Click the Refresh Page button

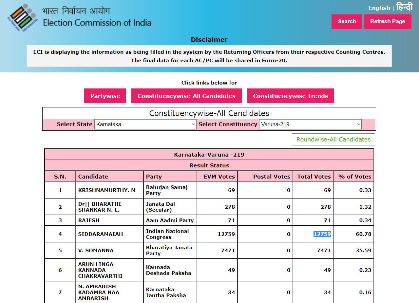388,22
